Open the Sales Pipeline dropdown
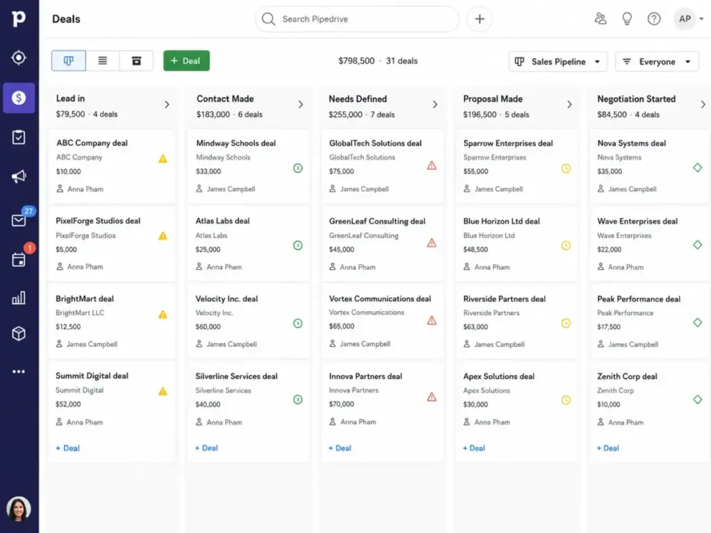The height and width of the screenshot is (533, 711). pos(558,62)
